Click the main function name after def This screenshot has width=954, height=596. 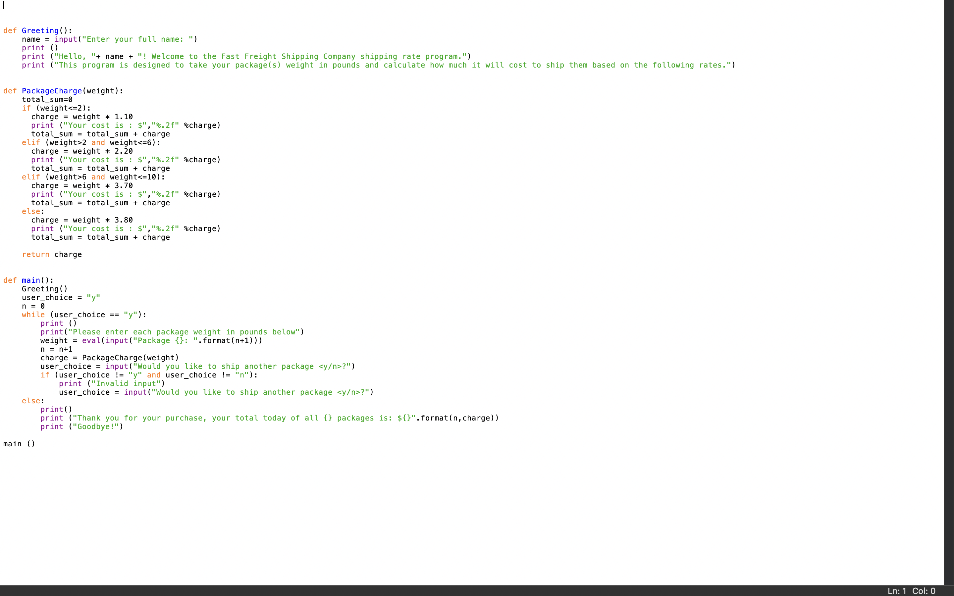pos(31,280)
